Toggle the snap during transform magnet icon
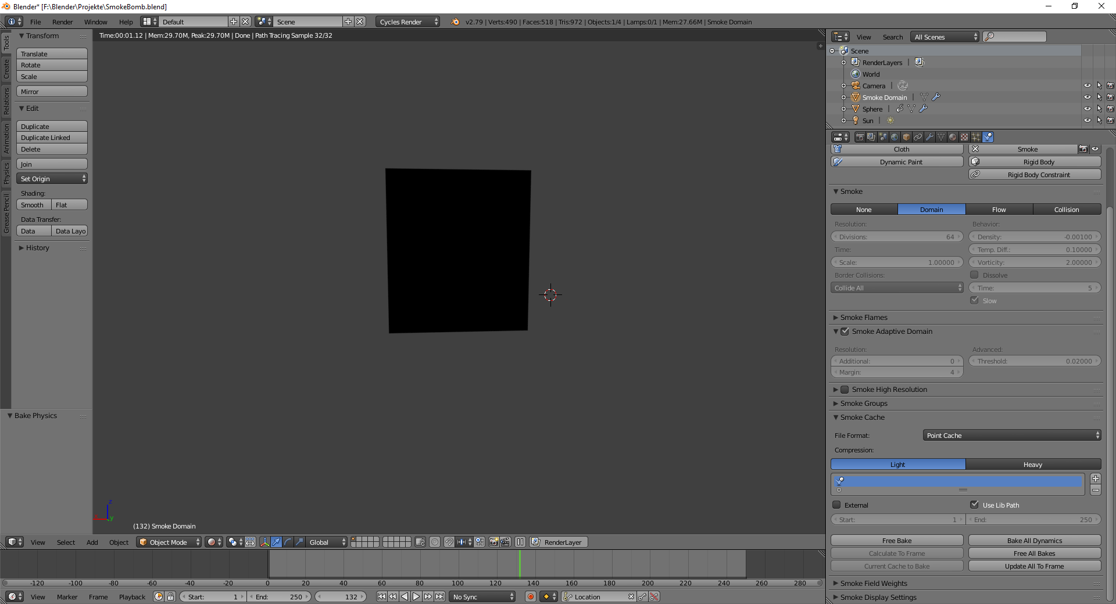Viewport: 1116px width, 604px height. (x=449, y=542)
